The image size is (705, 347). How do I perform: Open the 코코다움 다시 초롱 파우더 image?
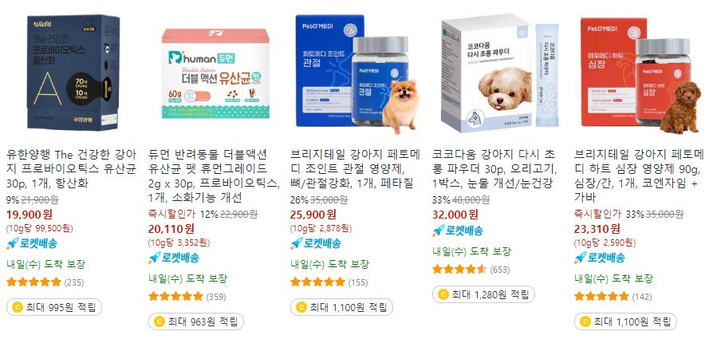click(x=499, y=73)
